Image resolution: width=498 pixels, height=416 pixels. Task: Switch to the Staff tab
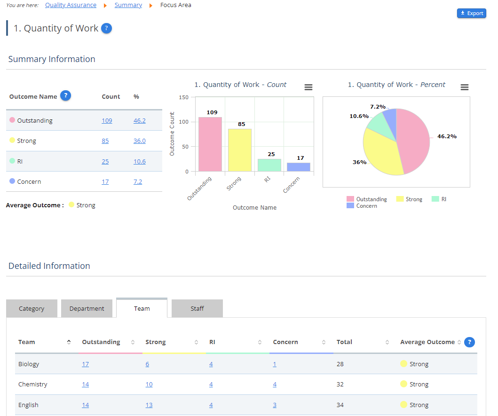197,308
